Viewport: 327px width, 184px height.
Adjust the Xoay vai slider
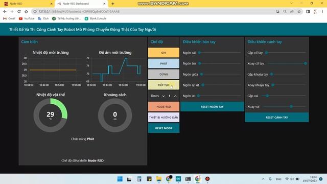[284, 107]
